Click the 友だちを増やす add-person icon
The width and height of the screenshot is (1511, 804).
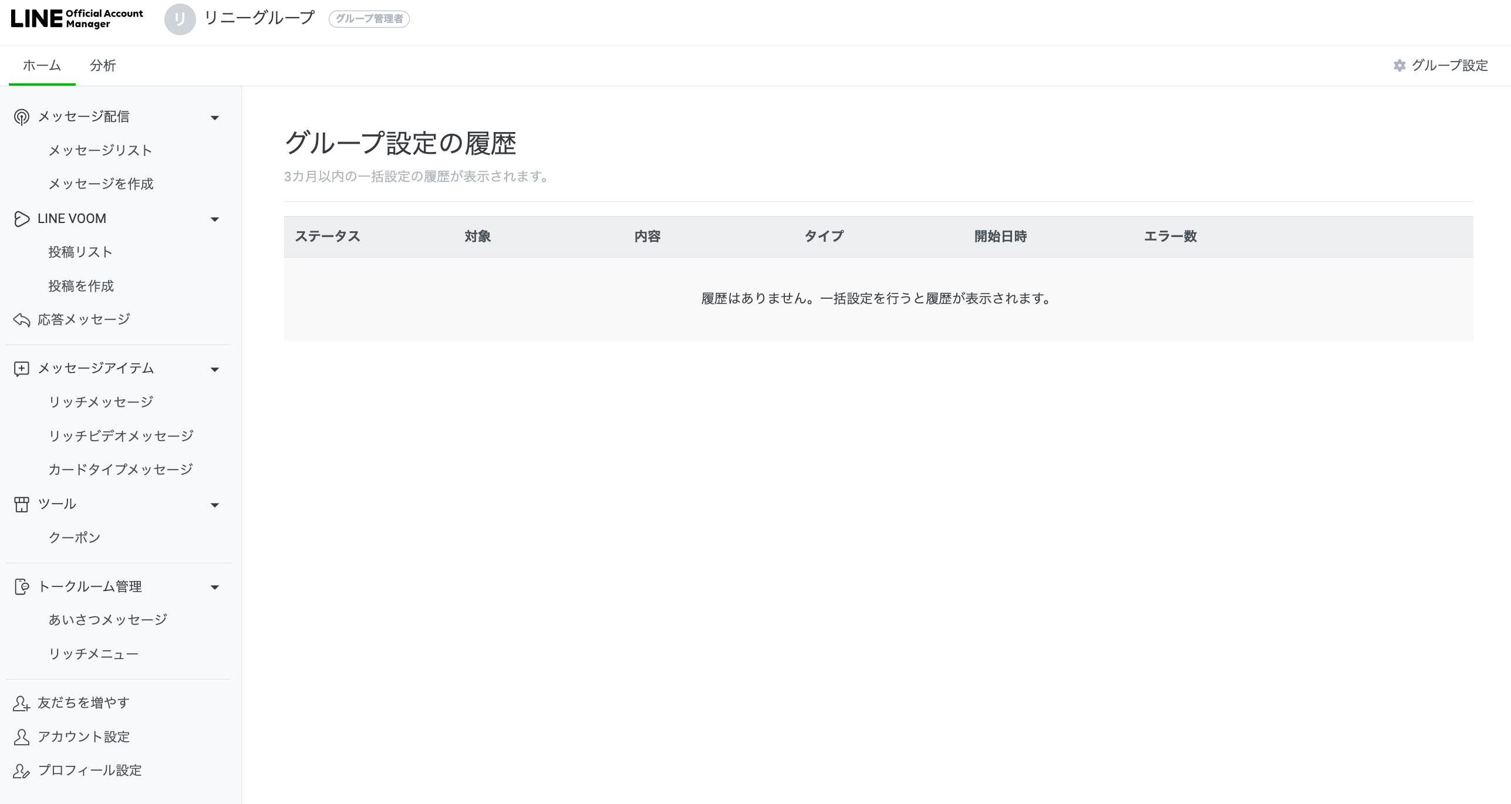(22, 703)
